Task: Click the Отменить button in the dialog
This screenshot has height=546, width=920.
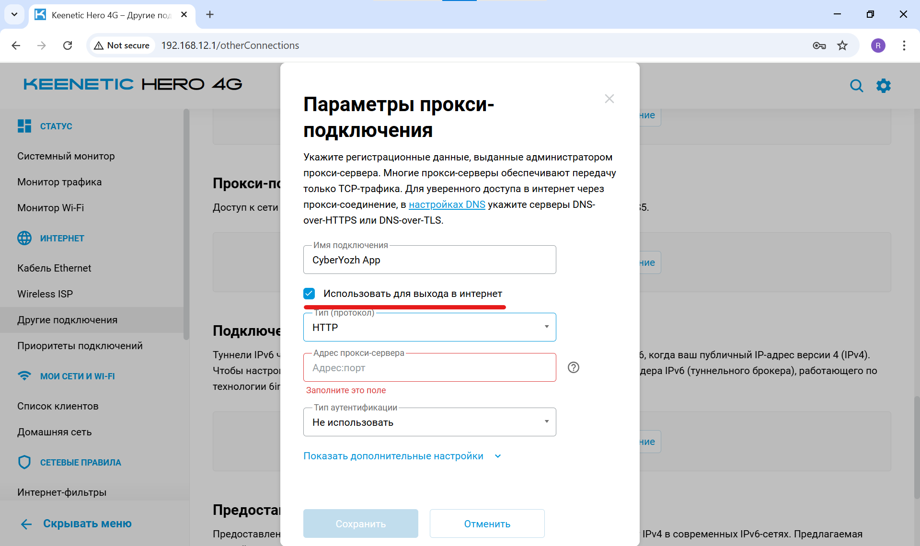Action: (487, 523)
